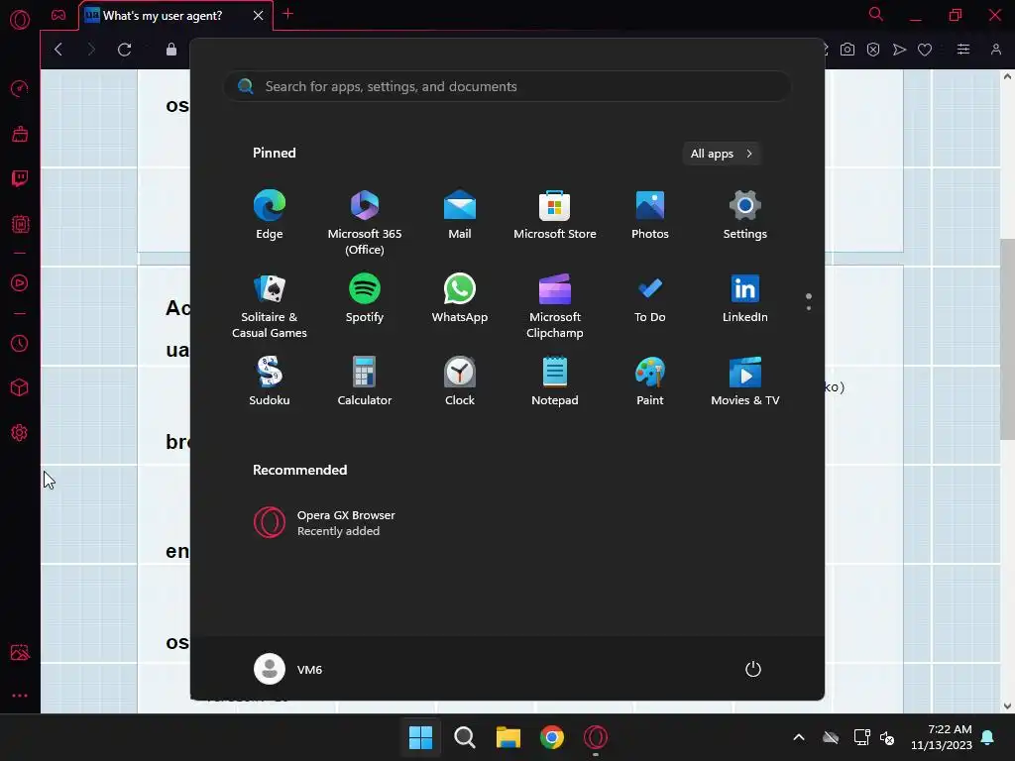Screen dimensions: 1015x761
Task: Open the player icon in sidebar
Action: click(x=20, y=282)
